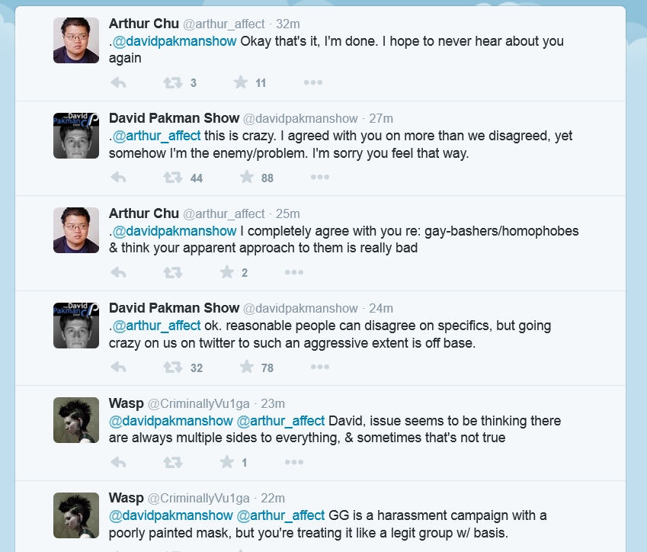The image size is (647, 552).
Task: Reply to Arthur Chu's "I'm done" tweet
Action: coord(118,82)
